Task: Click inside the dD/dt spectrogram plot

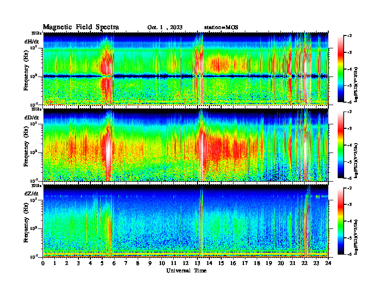Action: pyautogui.click(x=186, y=145)
